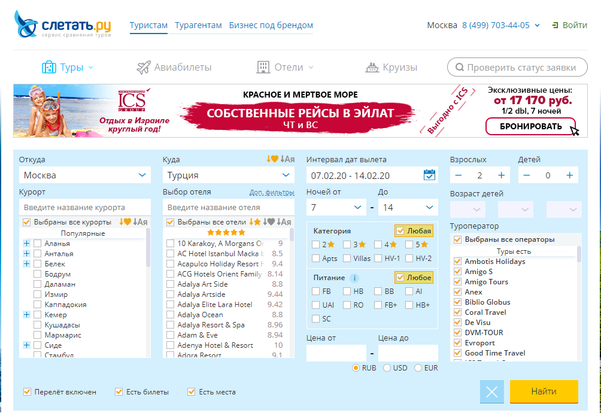Toggle category Любая checkbox
The height and width of the screenshot is (413, 601).
(400, 230)
